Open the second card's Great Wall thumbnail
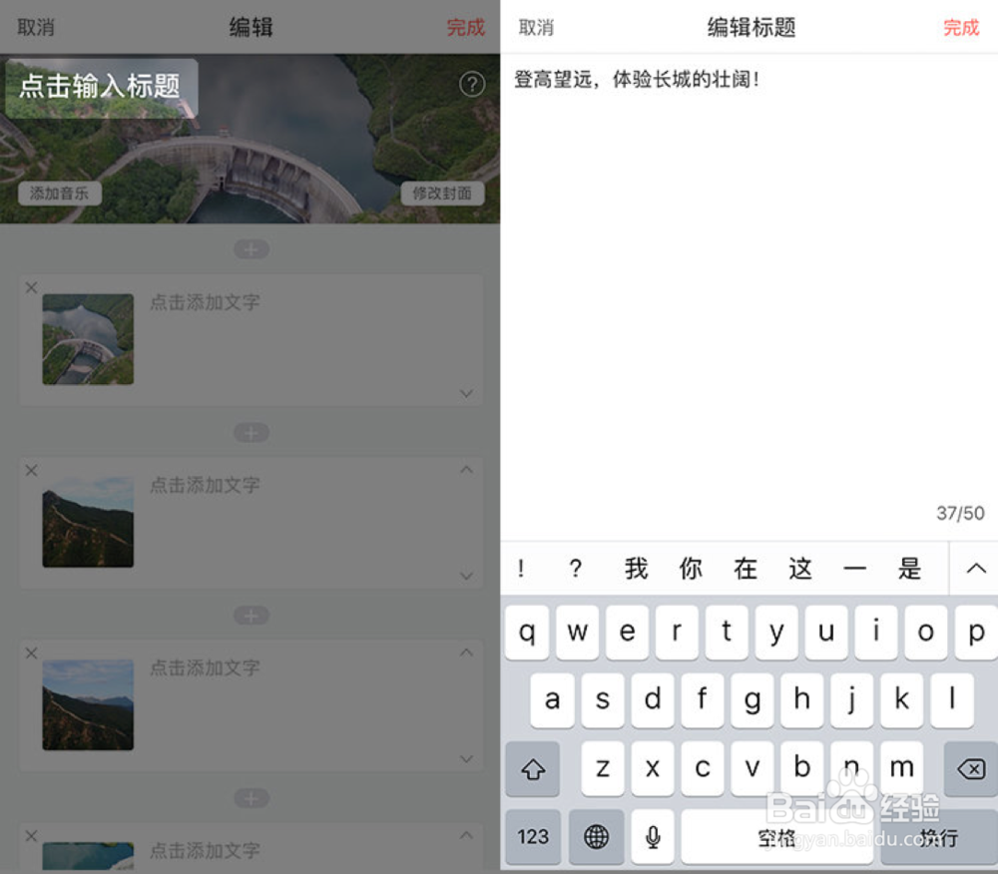Screen dimensions: 998x874 pyautogui.click(x=88, y=522)
